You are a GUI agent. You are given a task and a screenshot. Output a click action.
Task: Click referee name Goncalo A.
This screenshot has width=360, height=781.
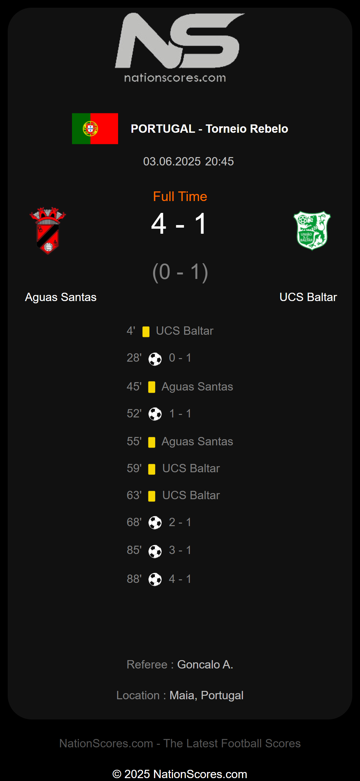point(205,665)
